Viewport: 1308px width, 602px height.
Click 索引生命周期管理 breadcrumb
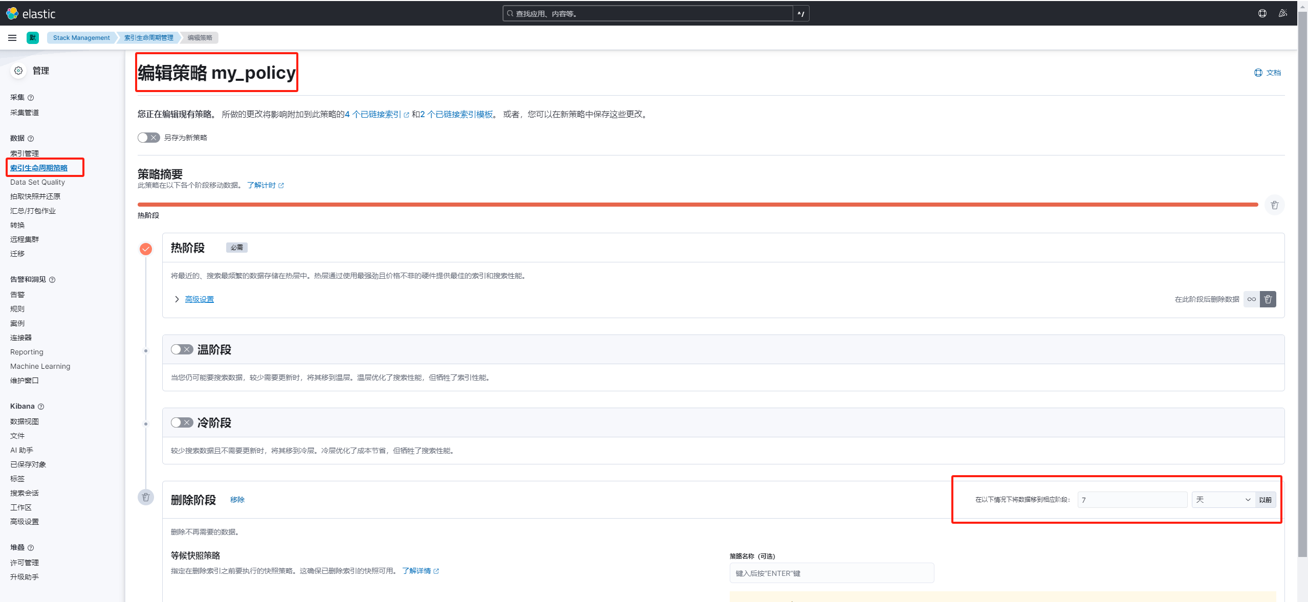pos(149,38)
